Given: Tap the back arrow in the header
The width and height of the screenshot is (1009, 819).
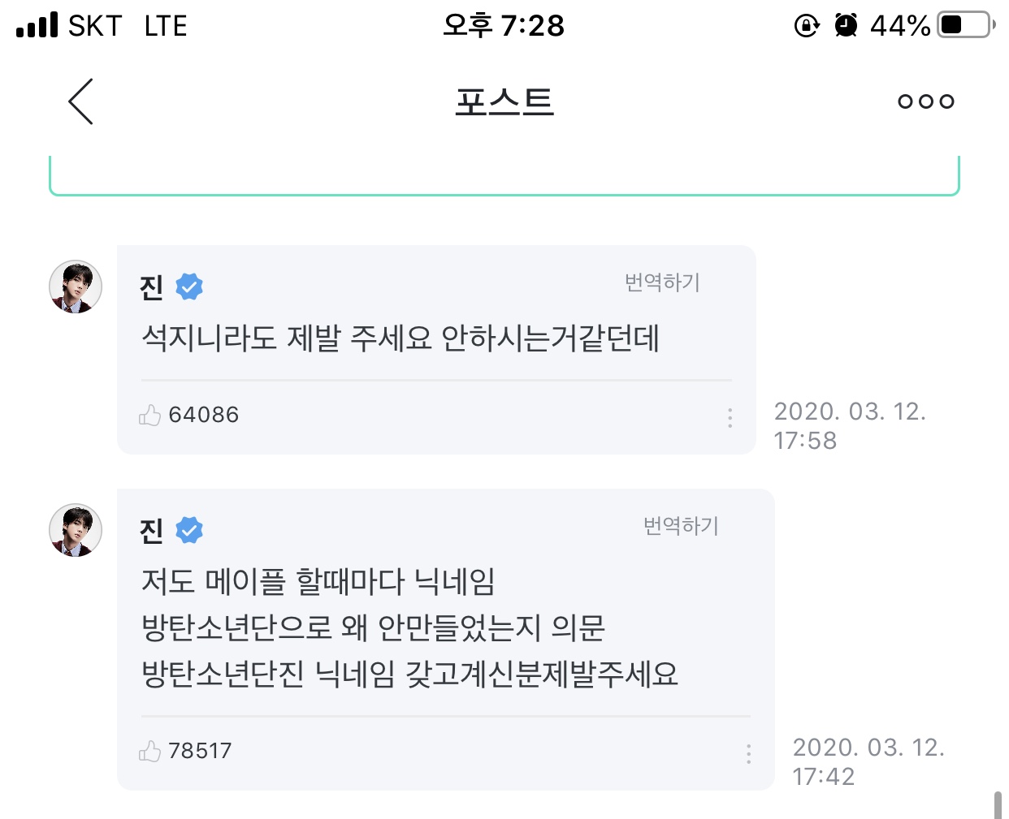Looking at the screenshot, I should (80, 101).
